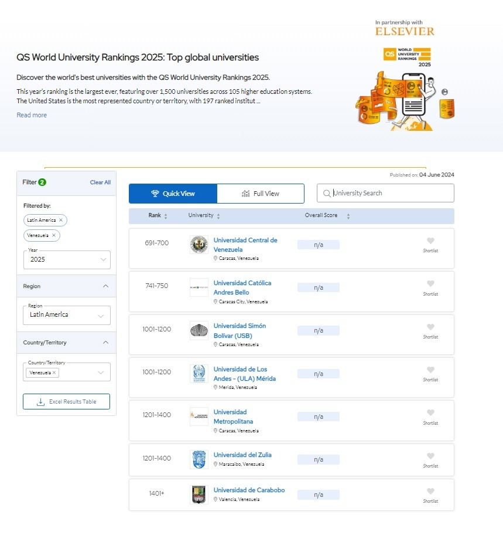Remove Latin America filter chip
503x535 pixels.
(61, 220)
